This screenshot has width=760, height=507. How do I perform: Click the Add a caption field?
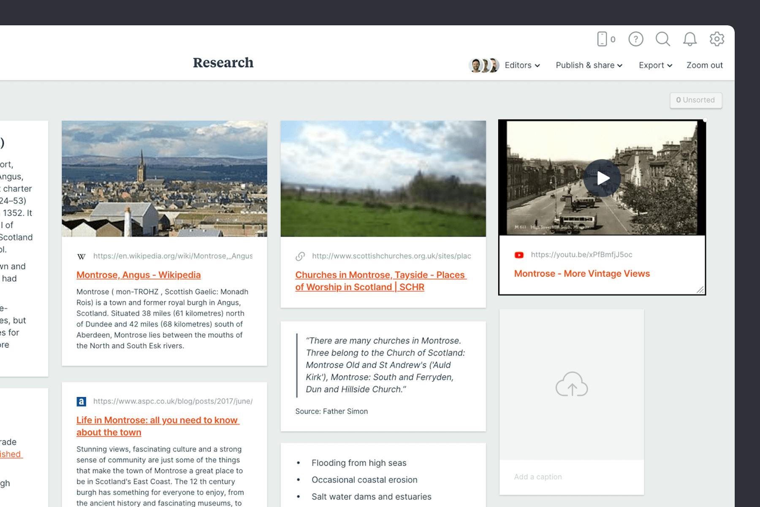coord(537,477)
